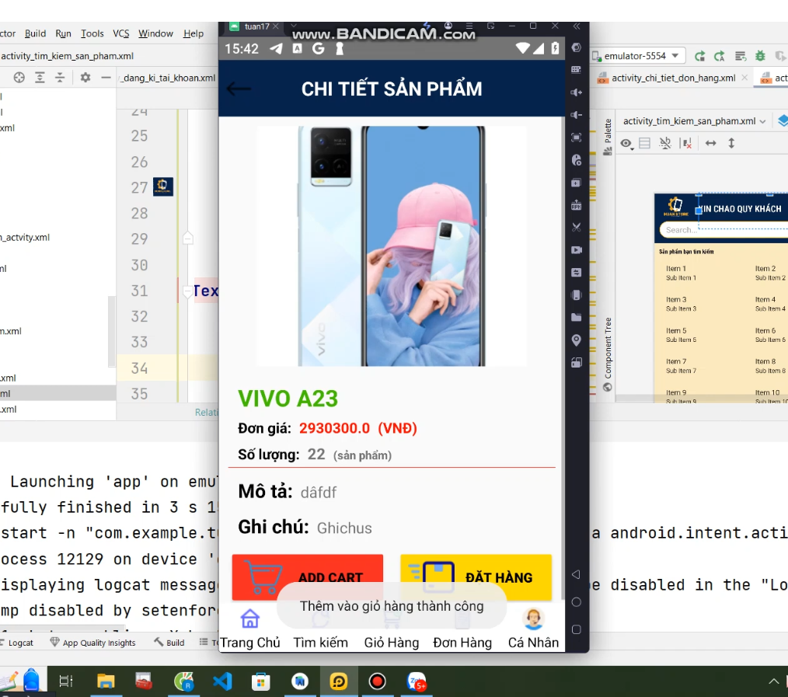Collapse the emulator sidebar with double chevron

pyautogui.click(x=577, y=26)
